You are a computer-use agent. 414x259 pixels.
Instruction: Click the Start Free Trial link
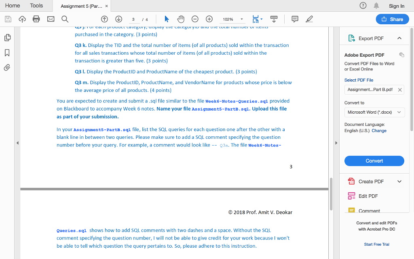point(377,244)
